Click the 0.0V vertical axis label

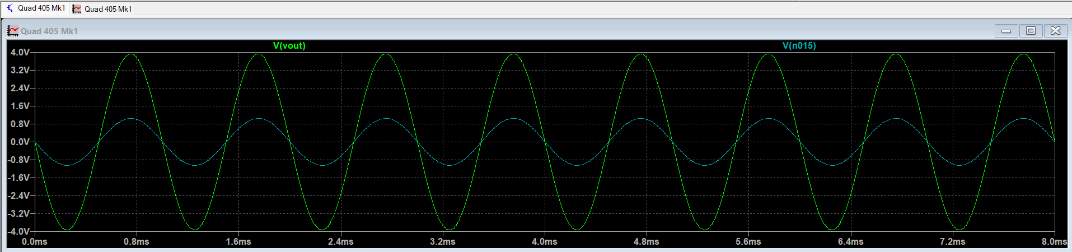click(x=20, y=142)
